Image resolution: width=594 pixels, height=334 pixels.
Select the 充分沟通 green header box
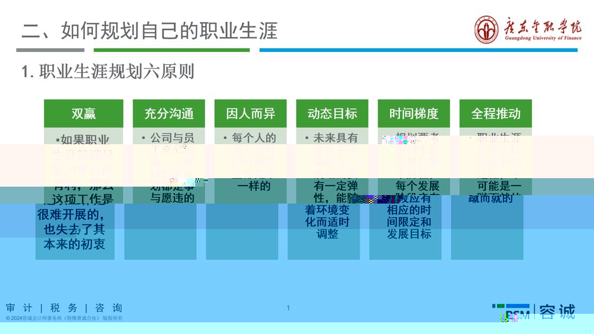[x=169, y=113]
